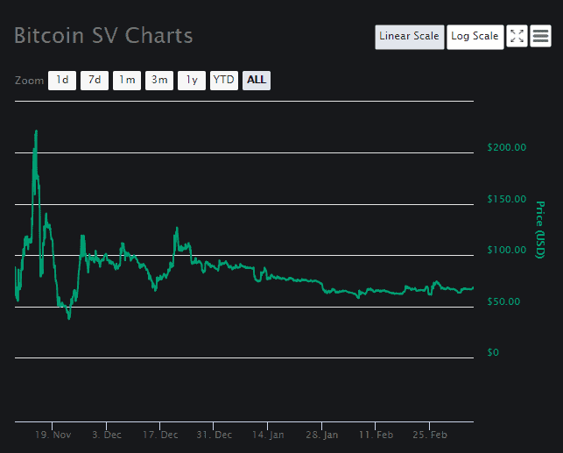Click the highest price peak above $200
This screenshot has width=563, height=453.
[36, 131]
